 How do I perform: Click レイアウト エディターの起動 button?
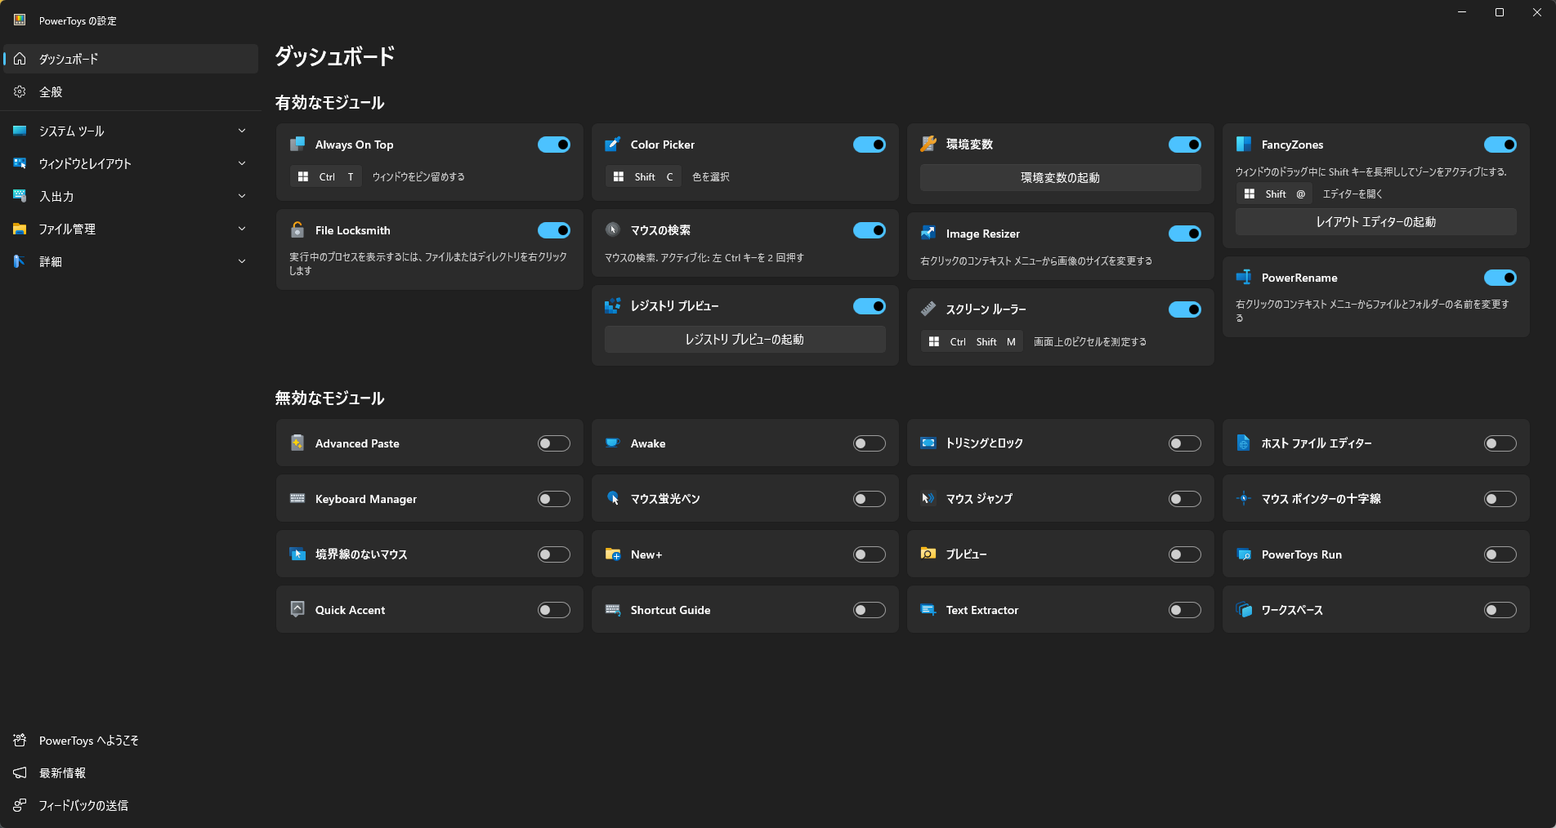(x=1375, y=221)
